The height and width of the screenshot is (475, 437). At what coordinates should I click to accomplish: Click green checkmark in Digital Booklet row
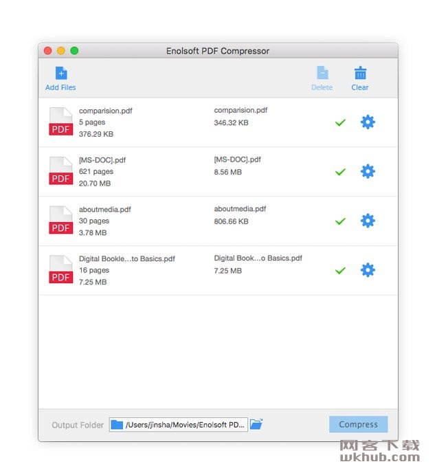340,271
